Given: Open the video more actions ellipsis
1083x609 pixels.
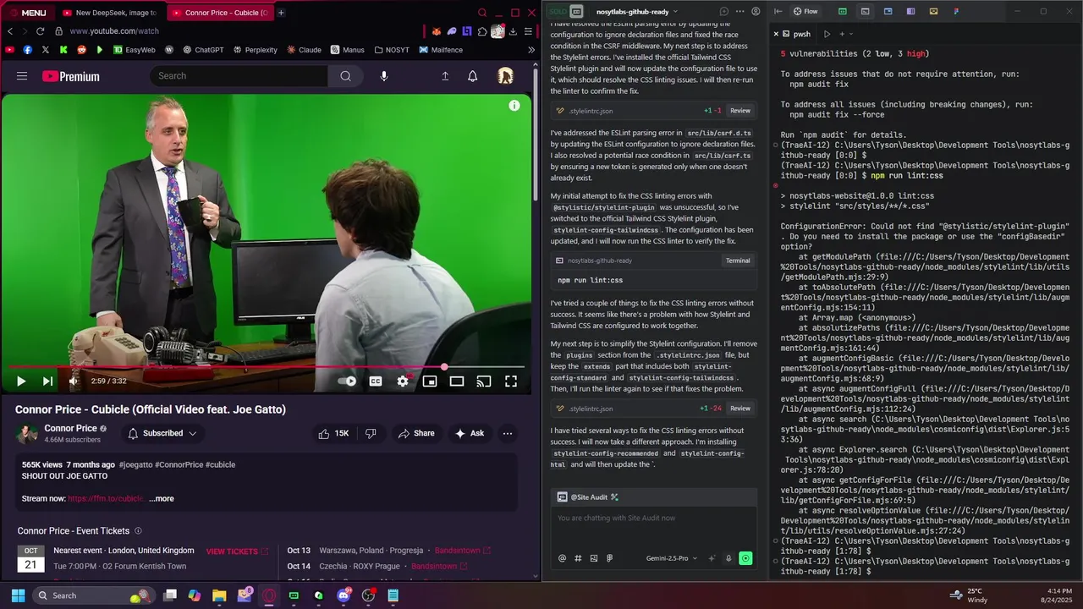Looking at the screenshot, I should [508, 433].
